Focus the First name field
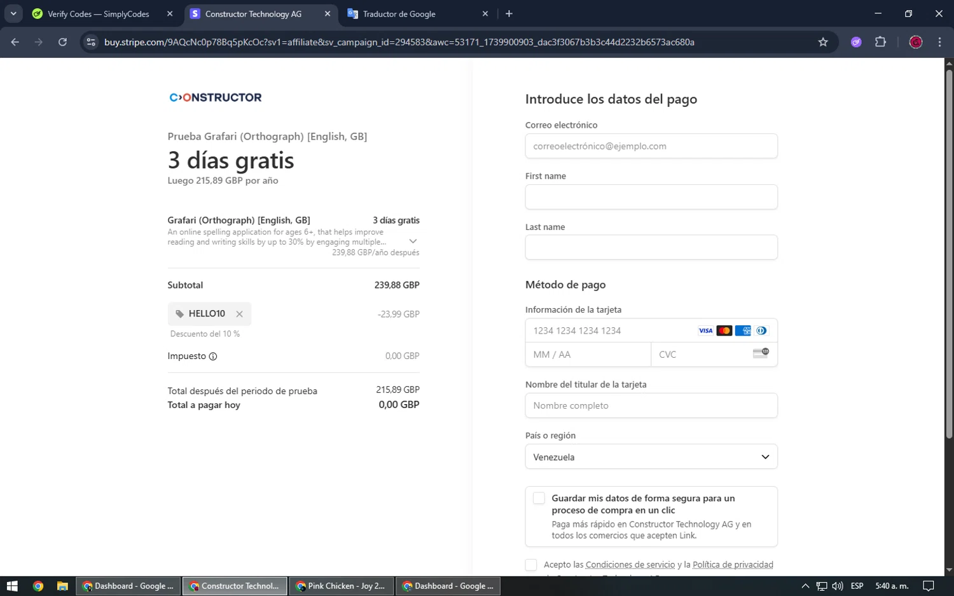Image resolution: width=954 pixels, height=596 pixels. point(651,197)
